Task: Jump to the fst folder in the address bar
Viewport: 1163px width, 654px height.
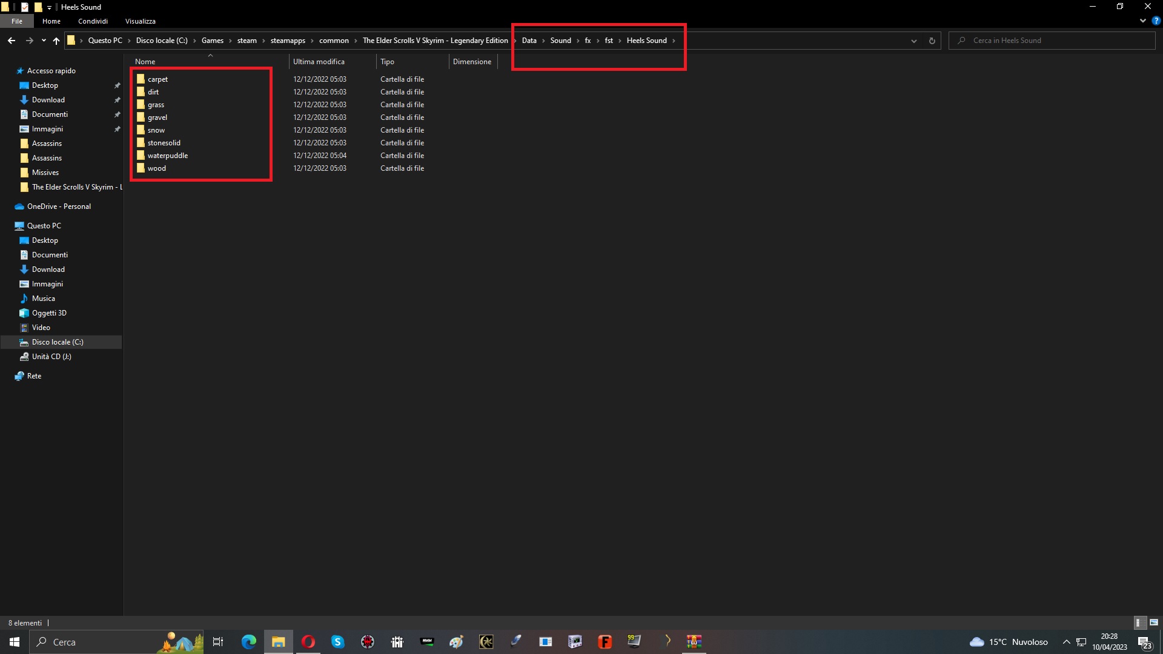Action: pos(609,41)
